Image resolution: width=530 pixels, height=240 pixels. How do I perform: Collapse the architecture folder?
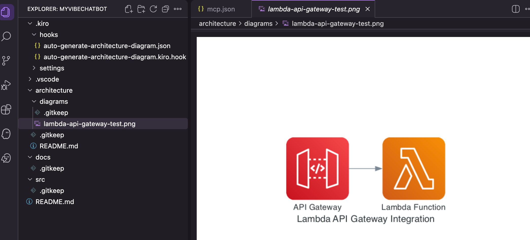click(54, 90)
